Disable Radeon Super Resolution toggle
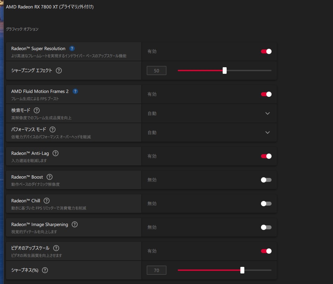Image resolution: width=333 pixels, height=284 pixels. click(266, 51)
